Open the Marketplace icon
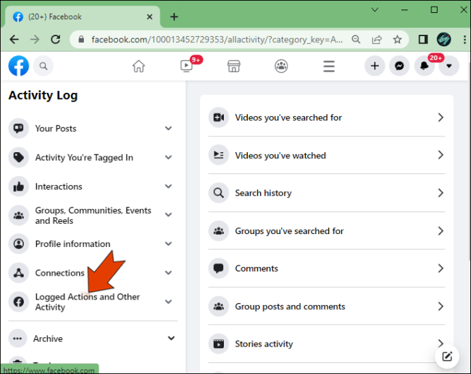The height and width of the screenshot is (374, 471). (233, 66)
